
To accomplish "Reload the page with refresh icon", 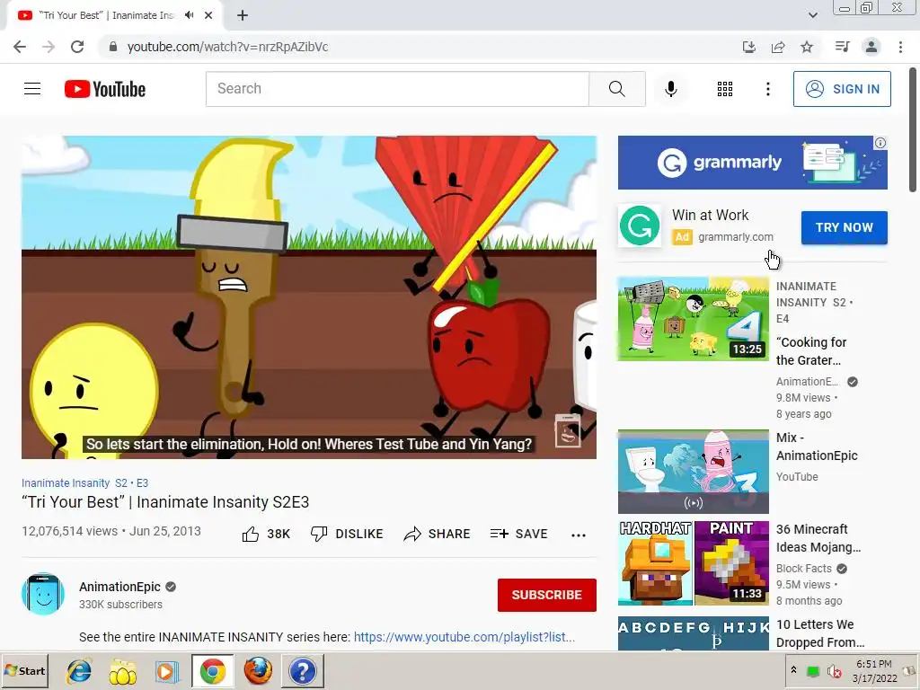I will coord(77,47).
